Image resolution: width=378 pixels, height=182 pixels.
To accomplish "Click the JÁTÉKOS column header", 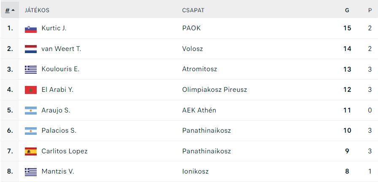I will point(37,11).
